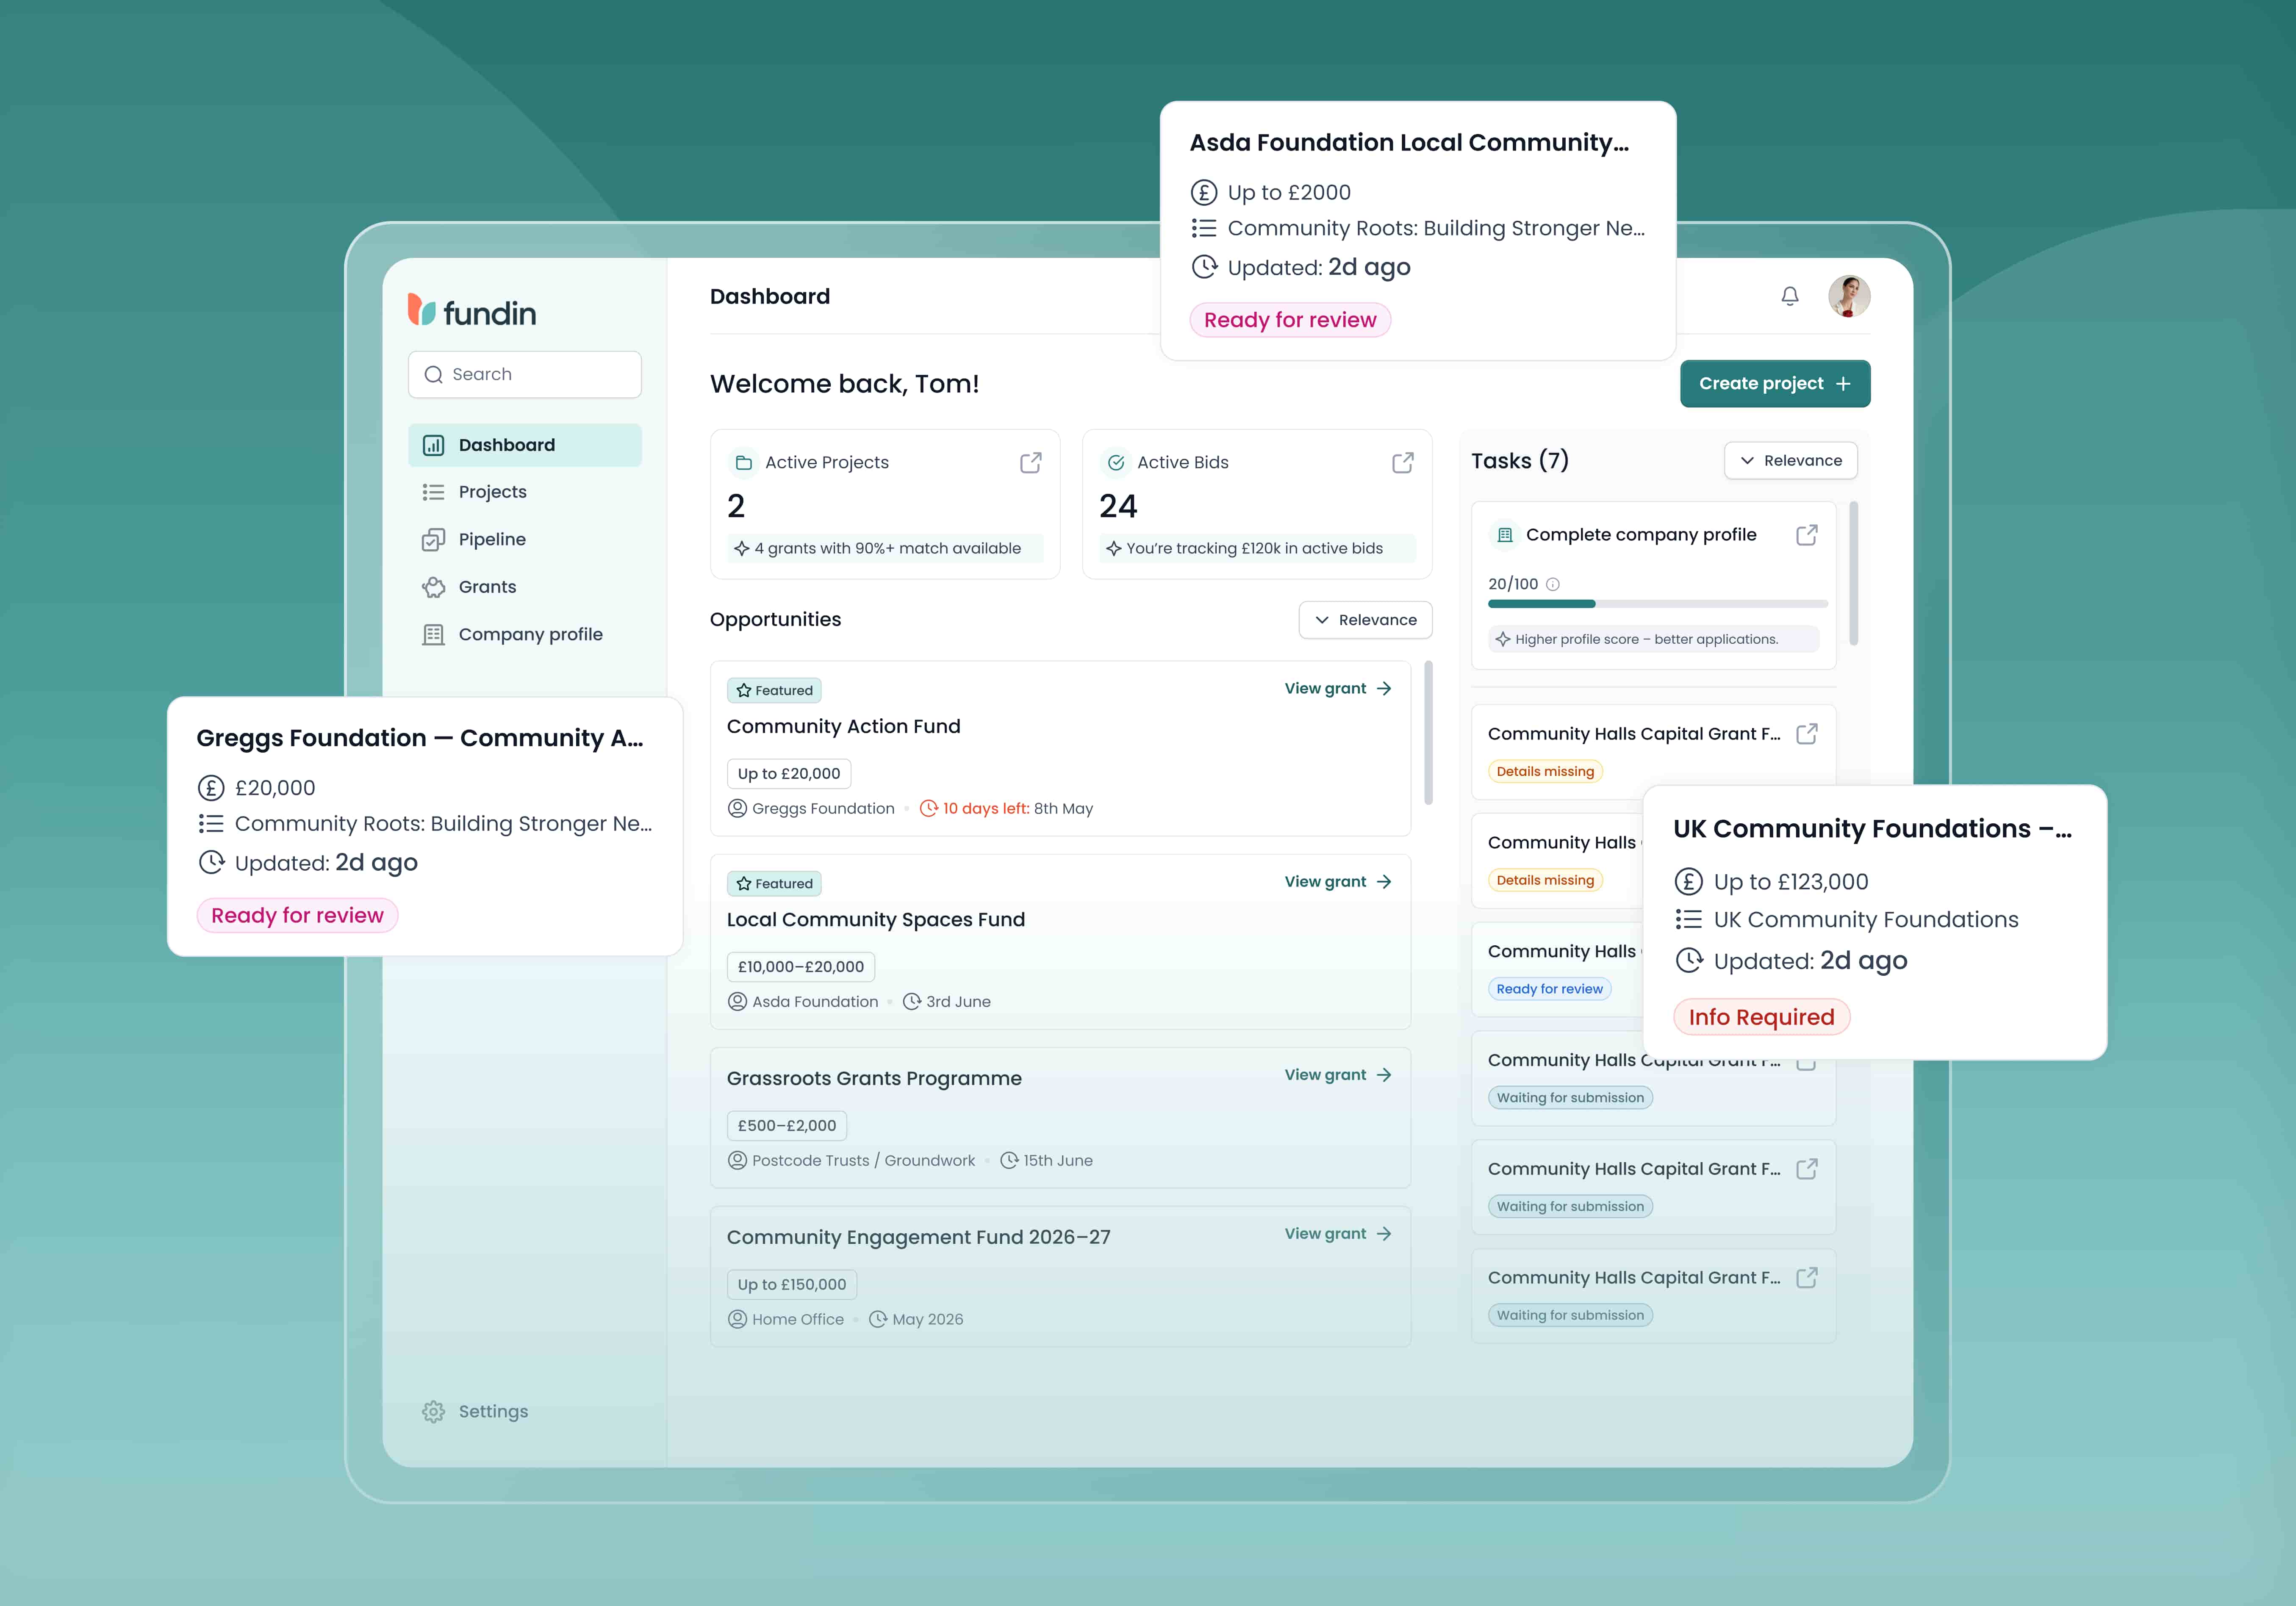Click the profile score info icon
Viewport: 2296px width, 1606px height.
(x=1553, y=584)
